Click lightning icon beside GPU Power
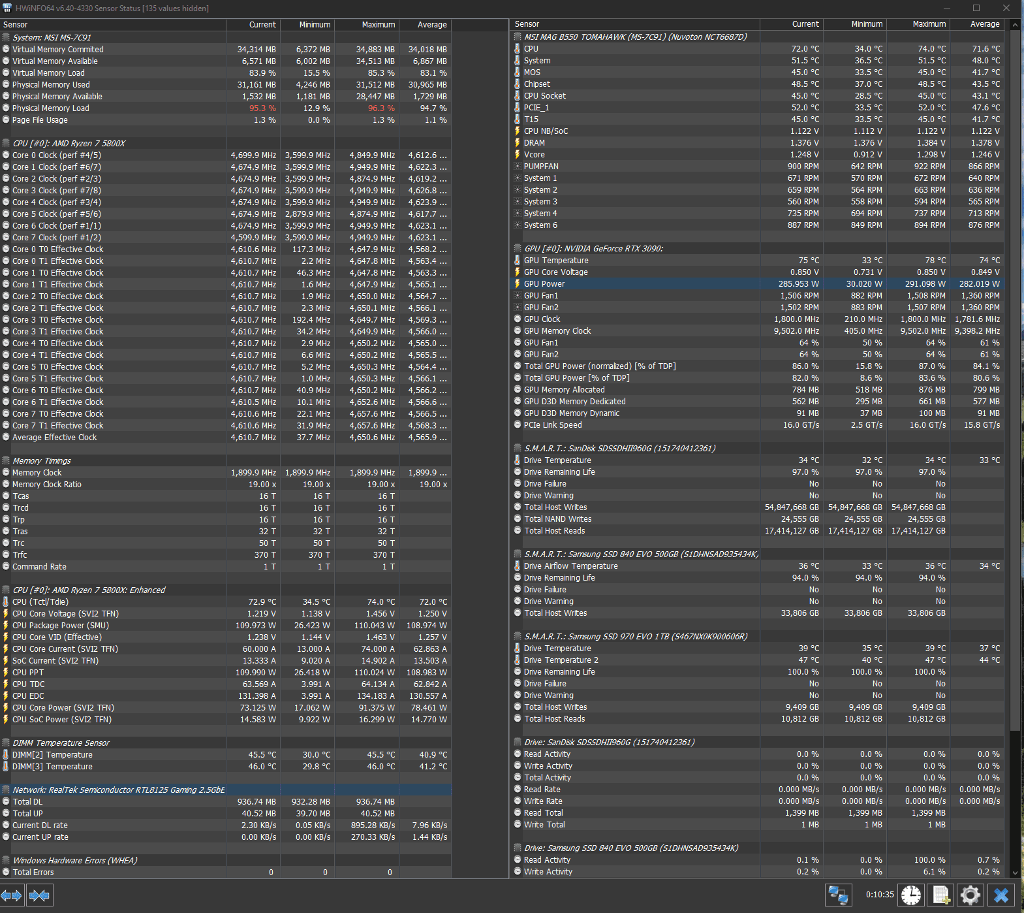The height and width of the screenshot is (913, 1024). tap(518, 283)
